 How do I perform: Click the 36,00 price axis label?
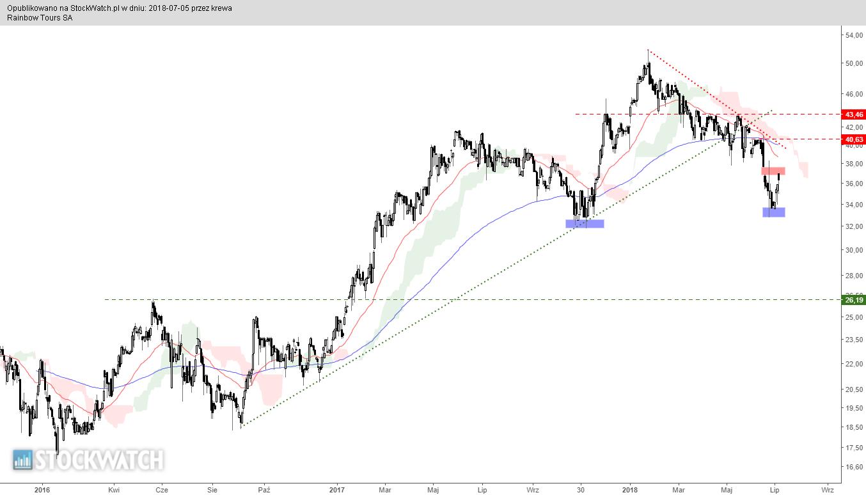coord(854,184)
